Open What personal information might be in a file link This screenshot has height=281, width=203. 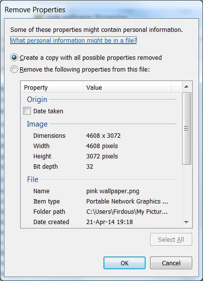[x=74, y=40]
